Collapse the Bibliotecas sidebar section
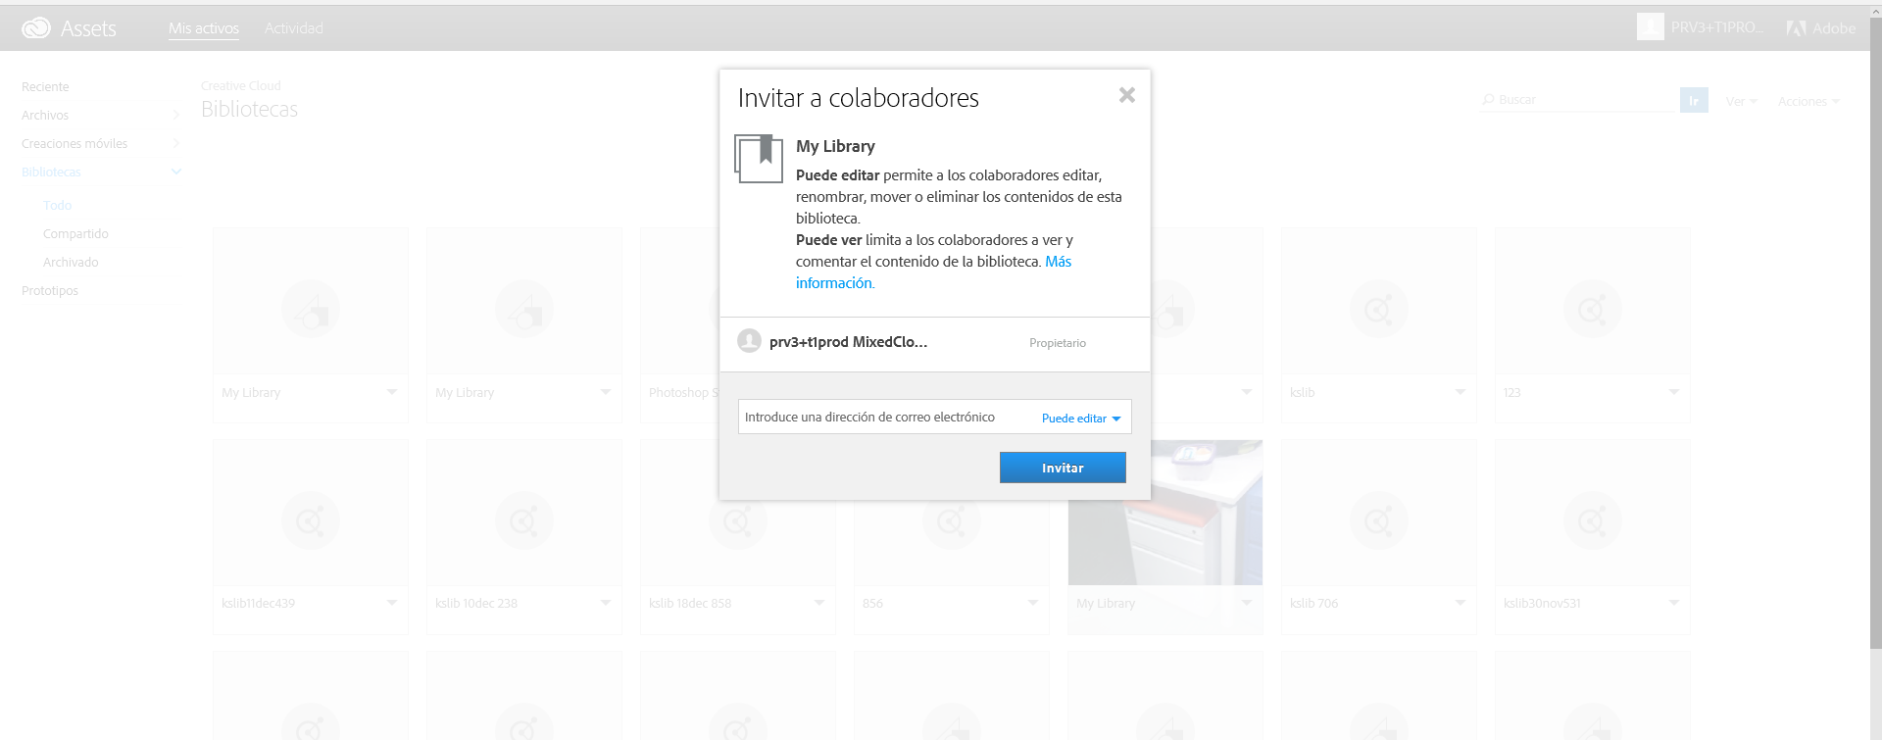 click(x=176, y=172)
